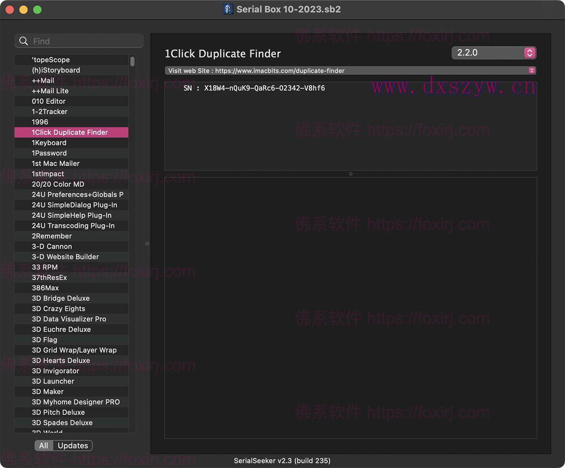
Task: Choose ++Mail Lite from the list
Action: click(x=71, y=91)
